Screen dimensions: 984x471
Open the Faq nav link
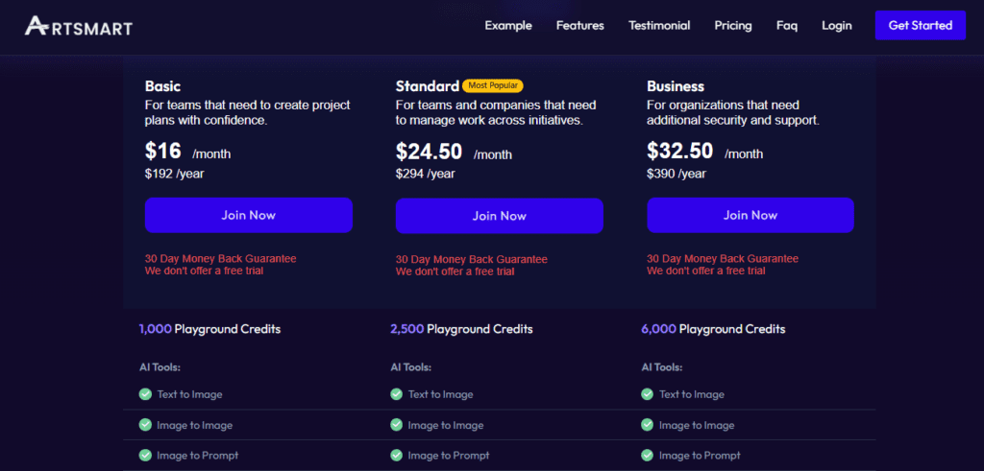pos(787,26)
